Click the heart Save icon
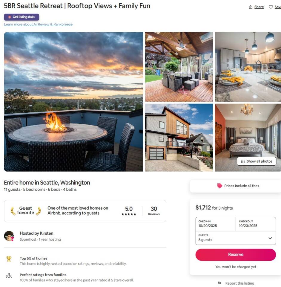This screenshot has width=281, height=287. [x=271, y=7]
